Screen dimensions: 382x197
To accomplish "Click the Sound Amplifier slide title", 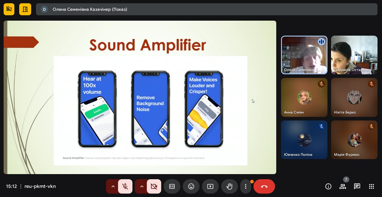I will click(x=148, y=45).
